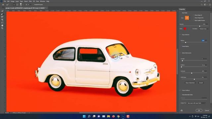Open the Window menu
212x119 pixels.
tap(42, 1)
